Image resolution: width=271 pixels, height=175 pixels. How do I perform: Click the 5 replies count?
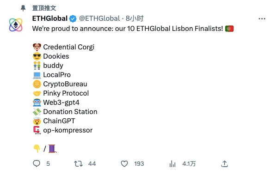[48, 163]
